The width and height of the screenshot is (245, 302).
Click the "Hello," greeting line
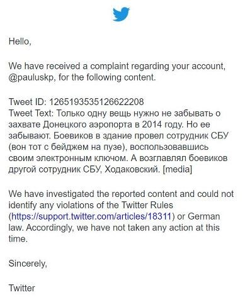coord(20,42)
